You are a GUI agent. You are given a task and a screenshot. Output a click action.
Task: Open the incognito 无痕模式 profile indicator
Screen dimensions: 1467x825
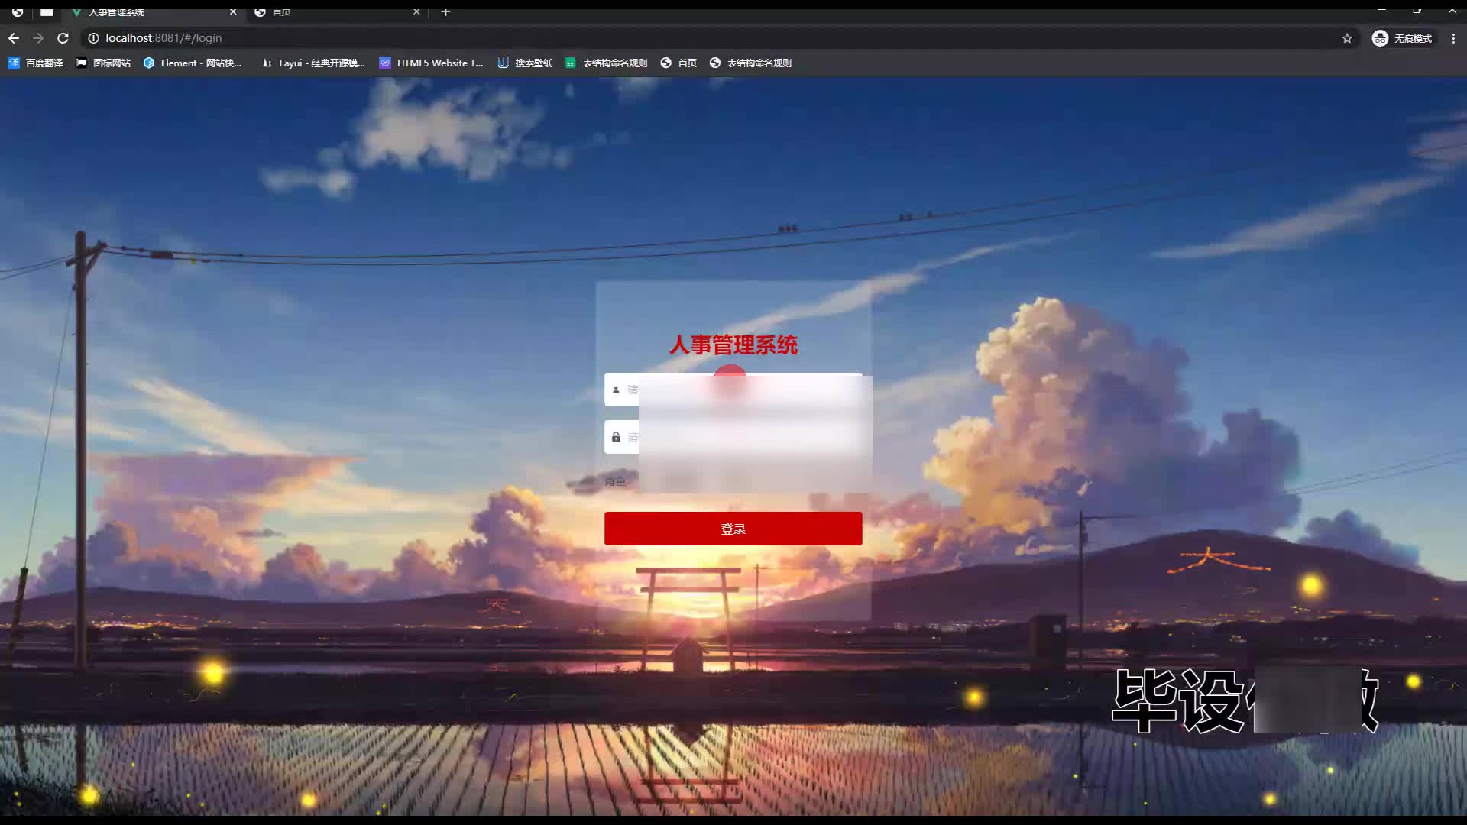(1403, 38)
